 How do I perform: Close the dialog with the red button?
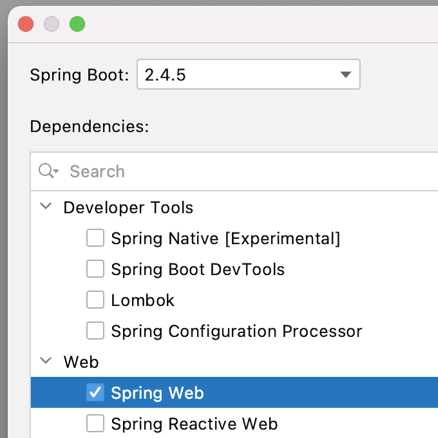pyautogui.click(x=26, y=24)
